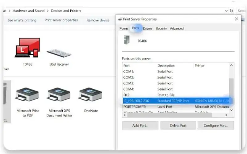The image size is (247, 154).
Task: Click the ports list scroll up arrow
Action: [231, 65]
